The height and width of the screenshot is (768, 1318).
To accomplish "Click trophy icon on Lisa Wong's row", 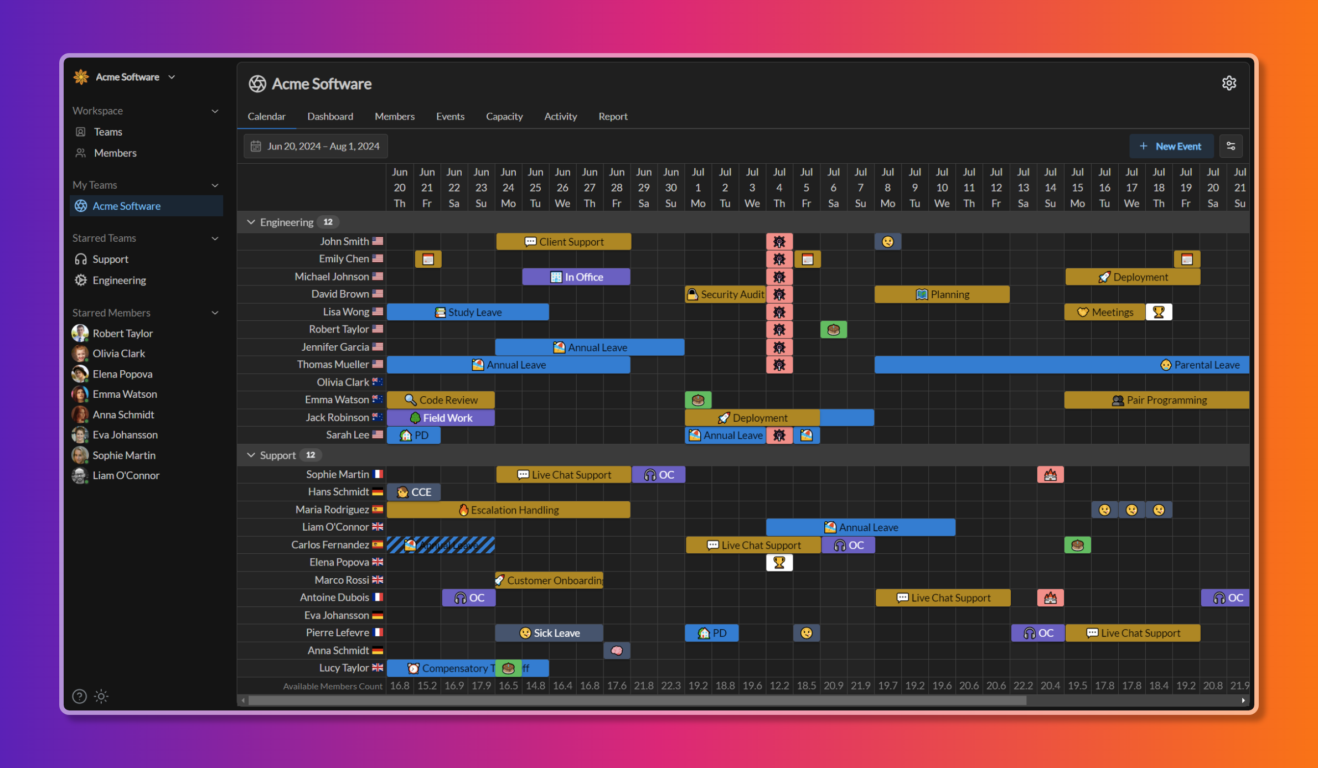I will tap(1159, 312).
